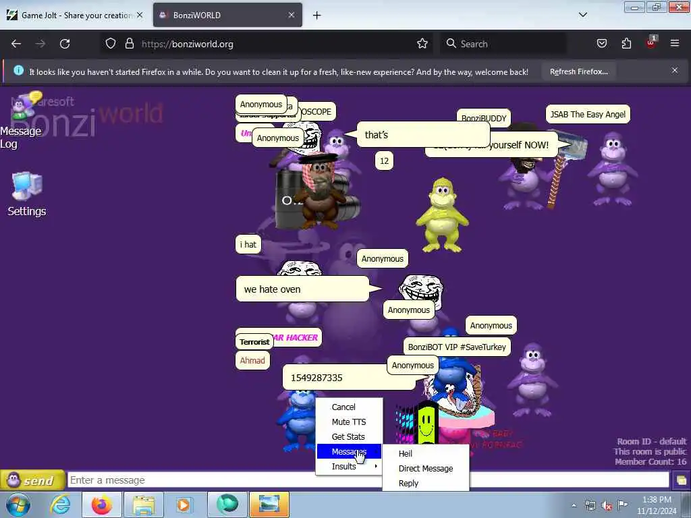Click the bonziworld.org address bar

(267, 44)
